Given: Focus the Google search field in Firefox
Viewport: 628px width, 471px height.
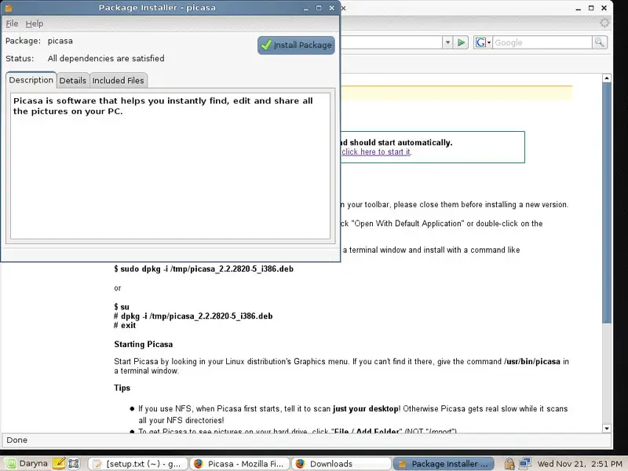Looking at the screenshot, I should pos(542,42).
